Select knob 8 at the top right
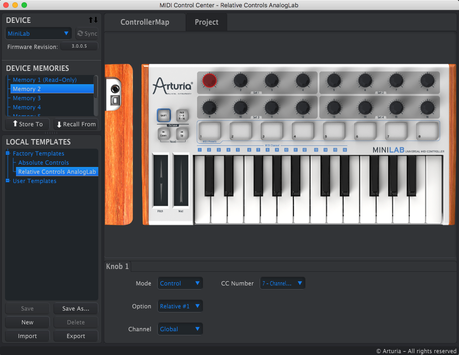 427,80
